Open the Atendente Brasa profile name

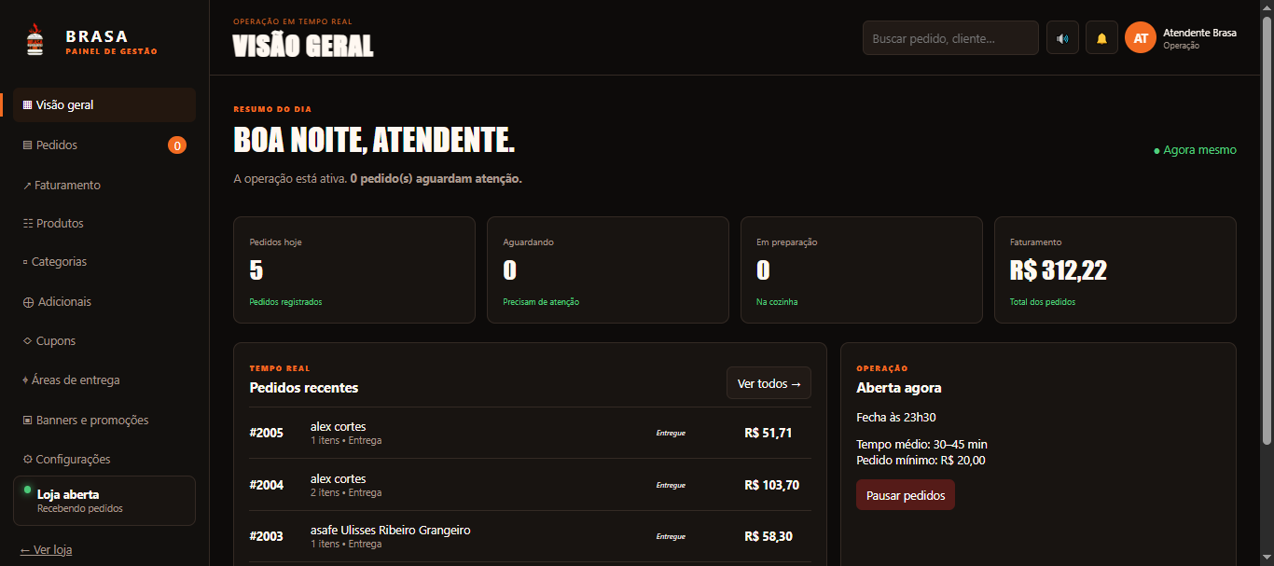1199,33
